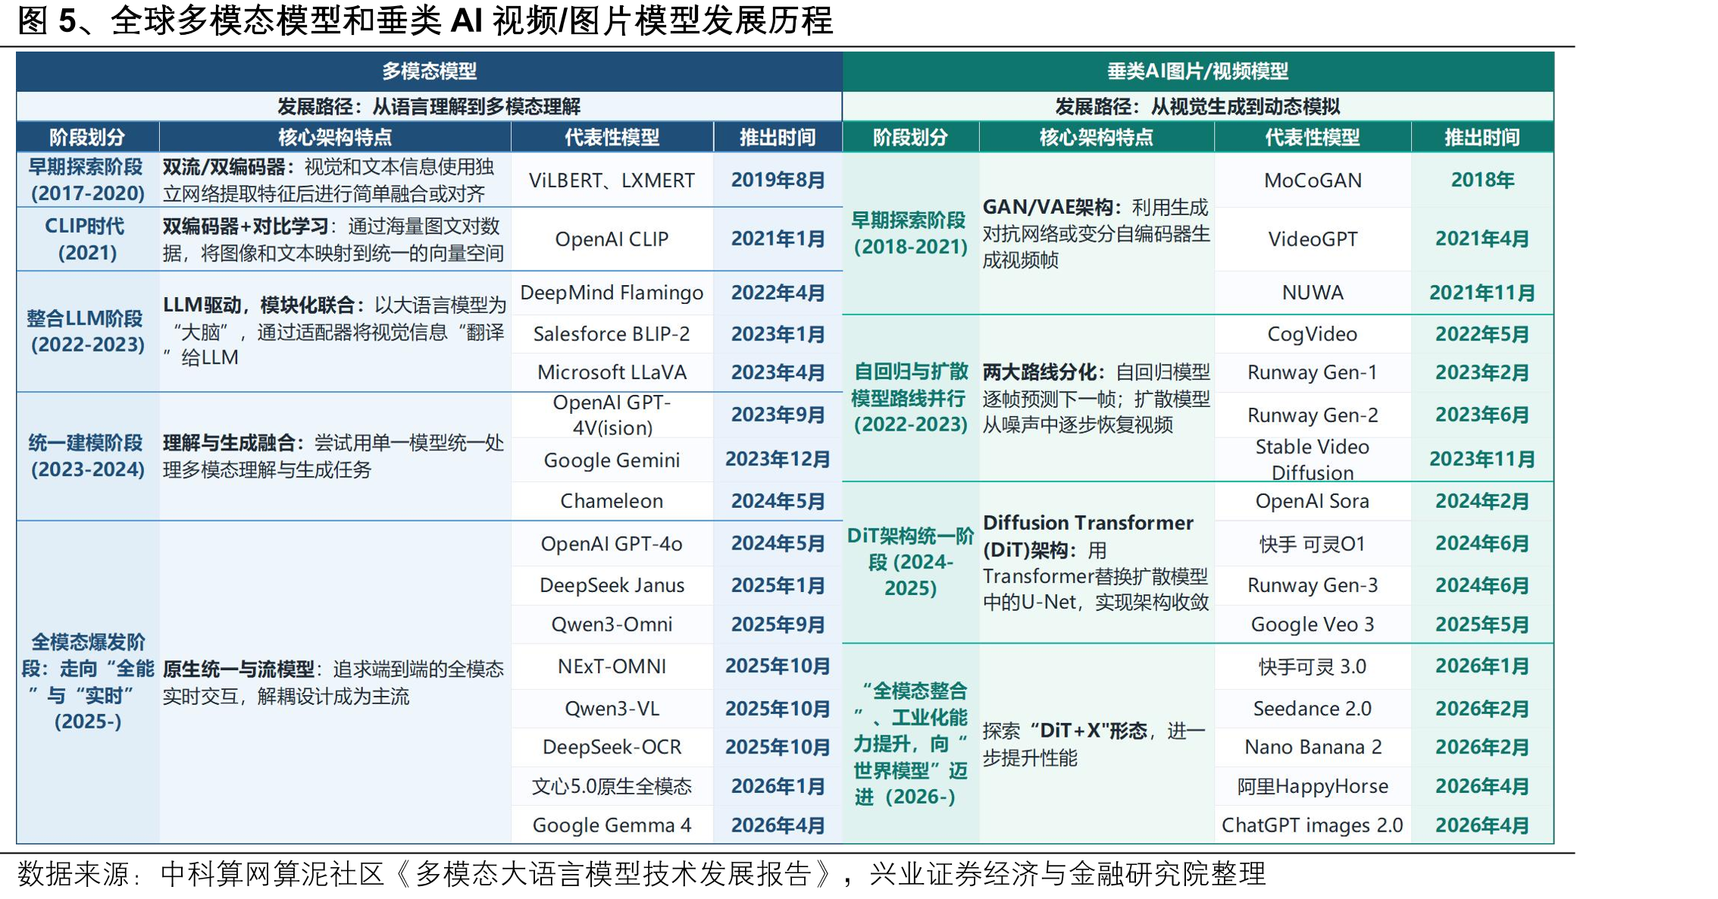The image size is (1718, 899).
Task: Select the 双流/双编码器 description cell
Action: pyautogui.click(x=335, y=180)
